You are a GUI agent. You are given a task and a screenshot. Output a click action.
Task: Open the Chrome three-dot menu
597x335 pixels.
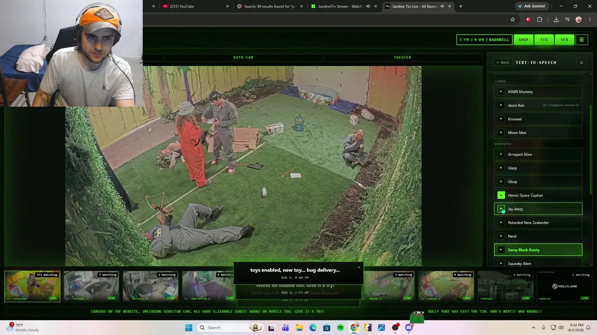(590, 20)
